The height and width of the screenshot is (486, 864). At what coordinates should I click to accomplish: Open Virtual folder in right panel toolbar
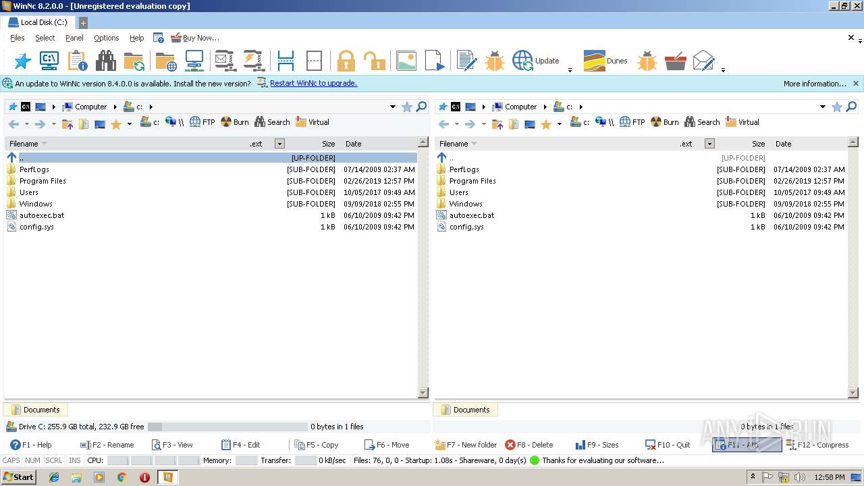coord(742,122)
